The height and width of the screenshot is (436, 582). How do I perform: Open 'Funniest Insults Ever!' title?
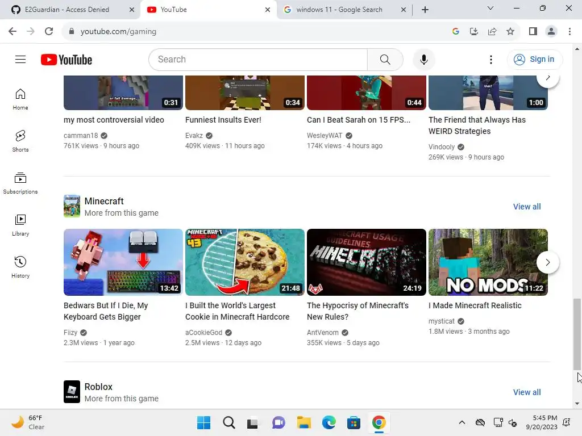click(223, 120)
